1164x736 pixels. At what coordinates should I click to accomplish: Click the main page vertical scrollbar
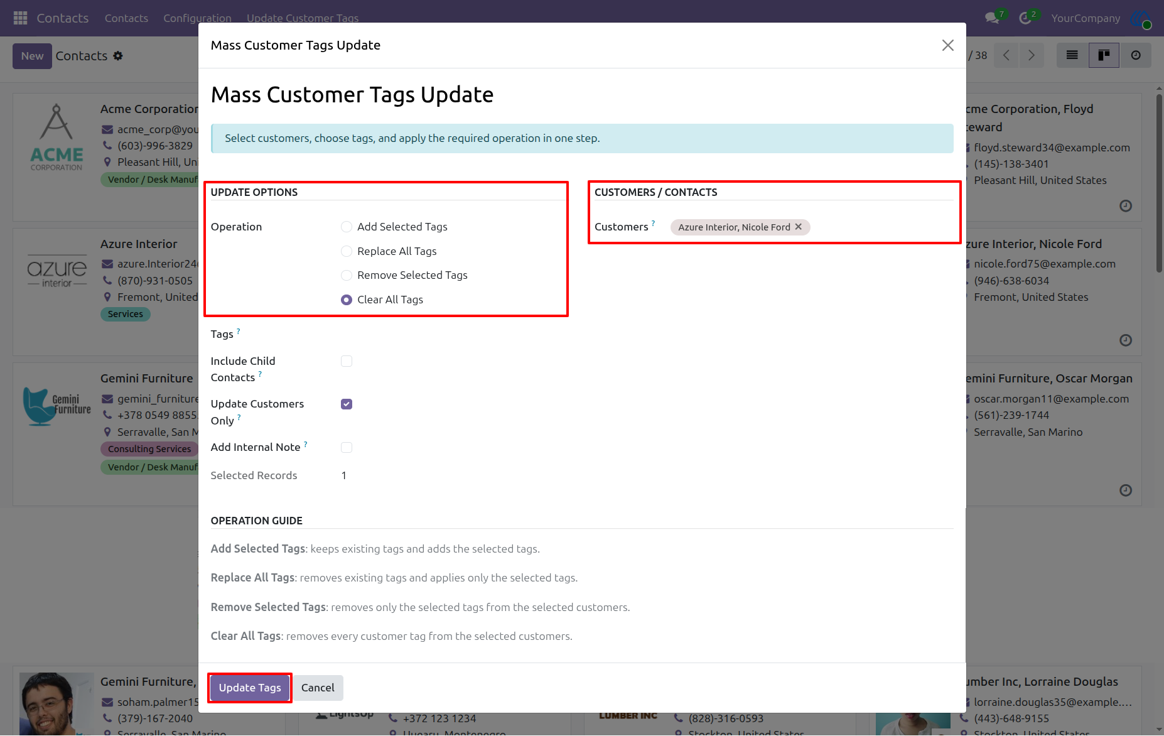(1159, 182)
